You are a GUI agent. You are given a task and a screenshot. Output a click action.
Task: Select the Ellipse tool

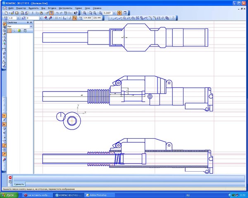(x=133, y=18)
